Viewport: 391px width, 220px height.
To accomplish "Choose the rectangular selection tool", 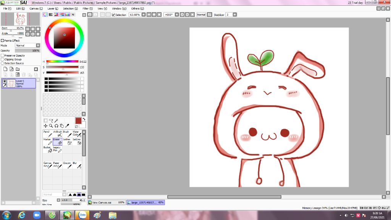I will click(x=45, y=121).
